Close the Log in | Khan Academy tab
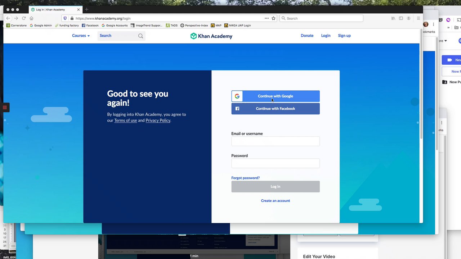 click(x=79, y=10)
